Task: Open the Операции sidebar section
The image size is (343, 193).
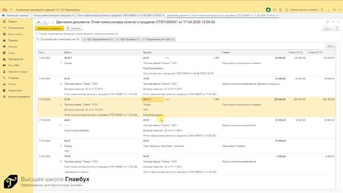Action: pos(13,78)
